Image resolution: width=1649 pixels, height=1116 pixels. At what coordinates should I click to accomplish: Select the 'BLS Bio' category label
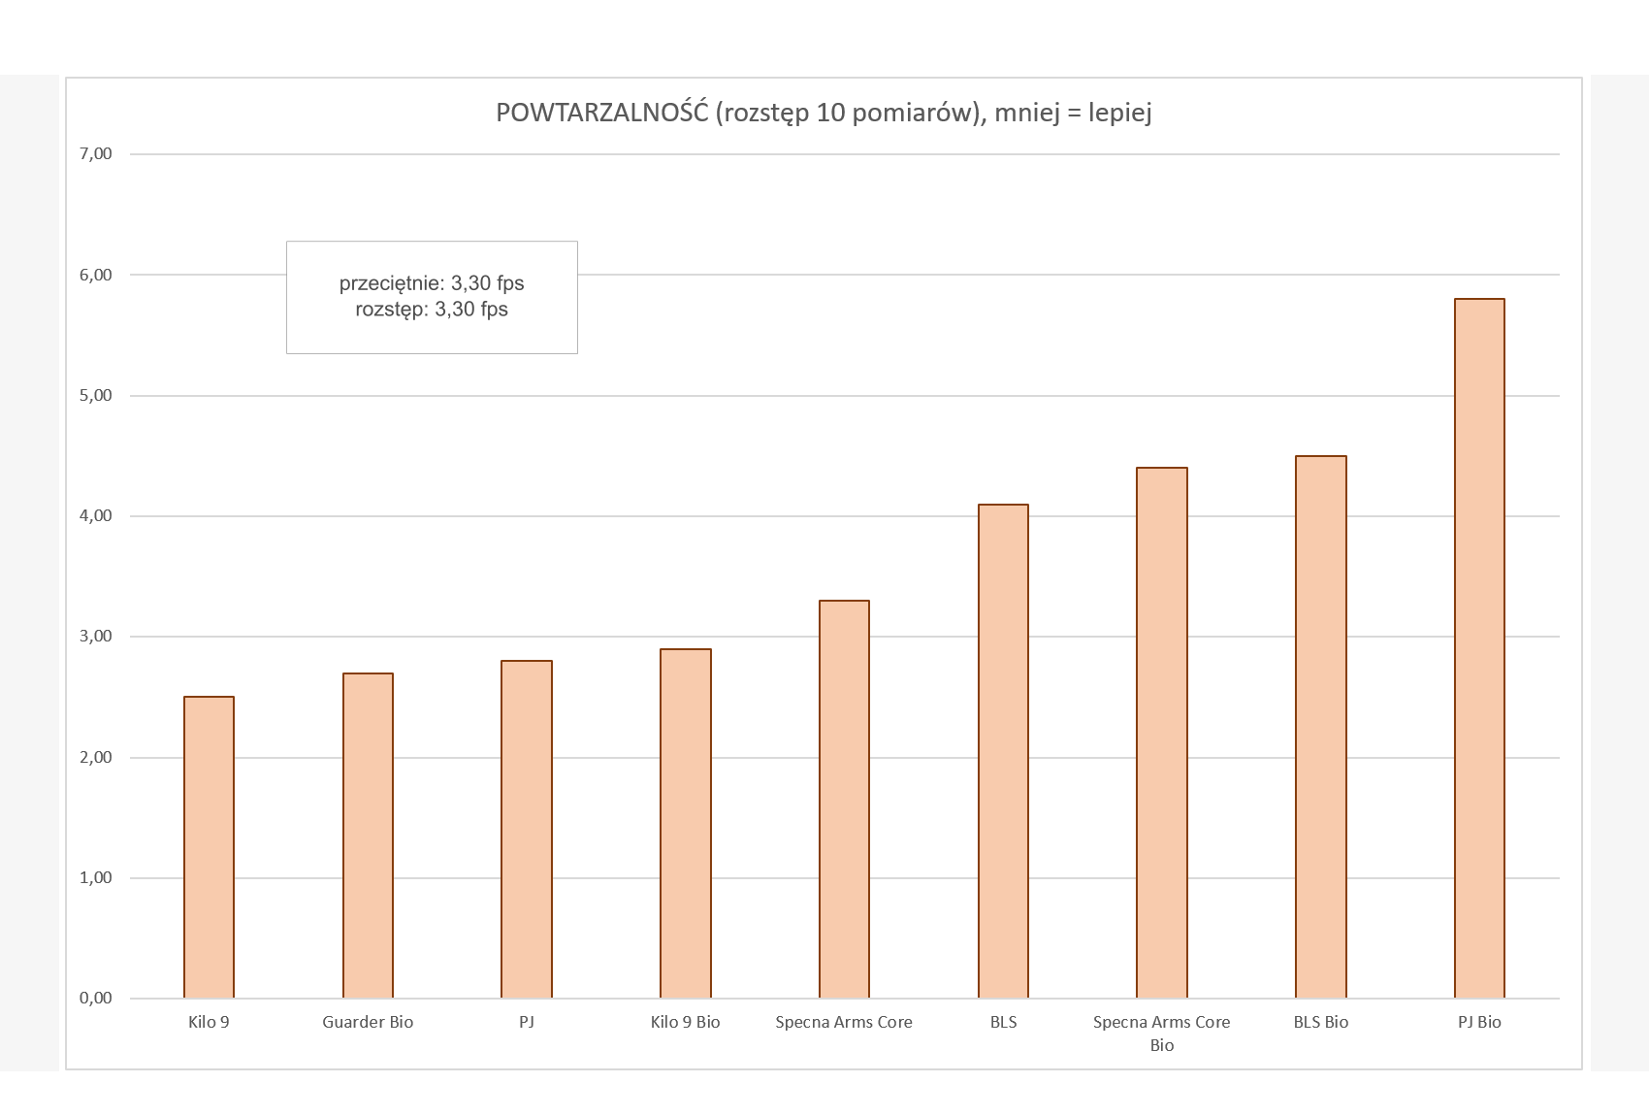[1320, 1022]
